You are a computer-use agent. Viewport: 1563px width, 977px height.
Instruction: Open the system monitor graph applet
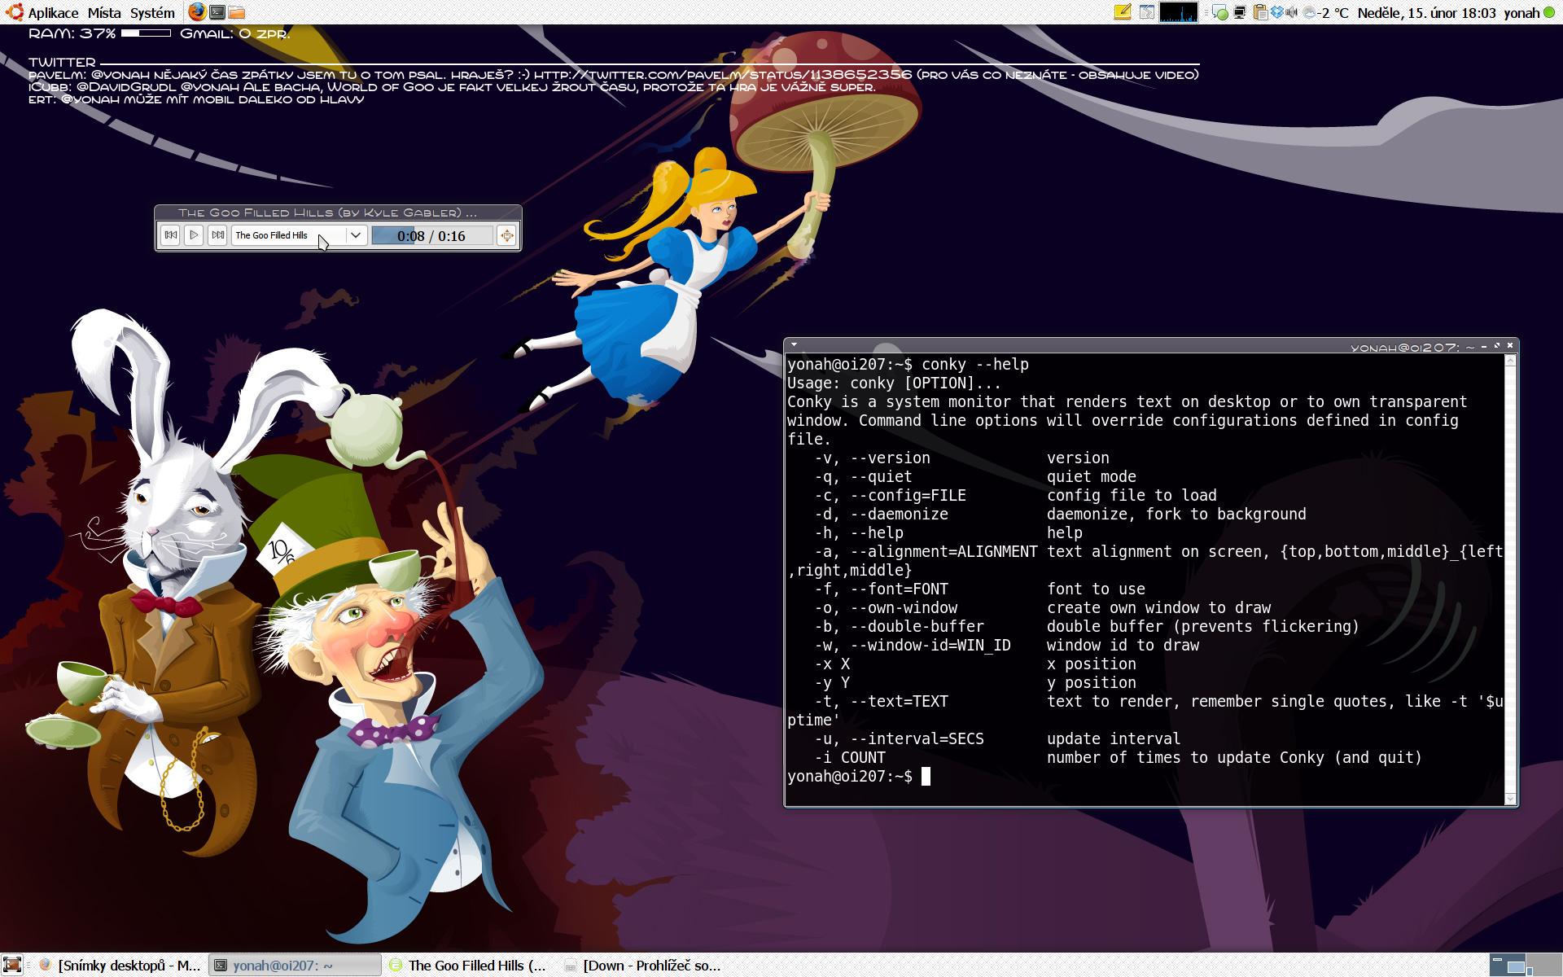(x=1178, y=12)
